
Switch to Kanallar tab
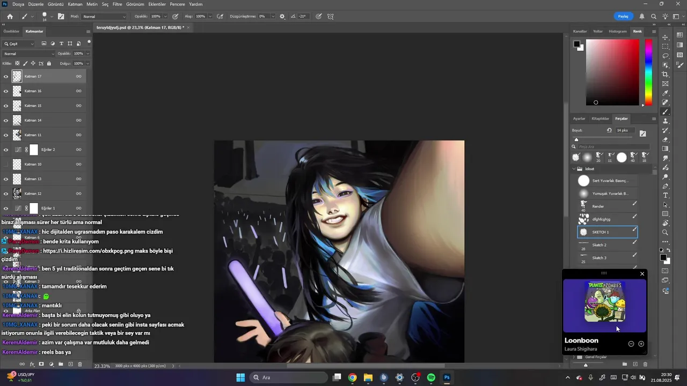(x=580, y=31)
